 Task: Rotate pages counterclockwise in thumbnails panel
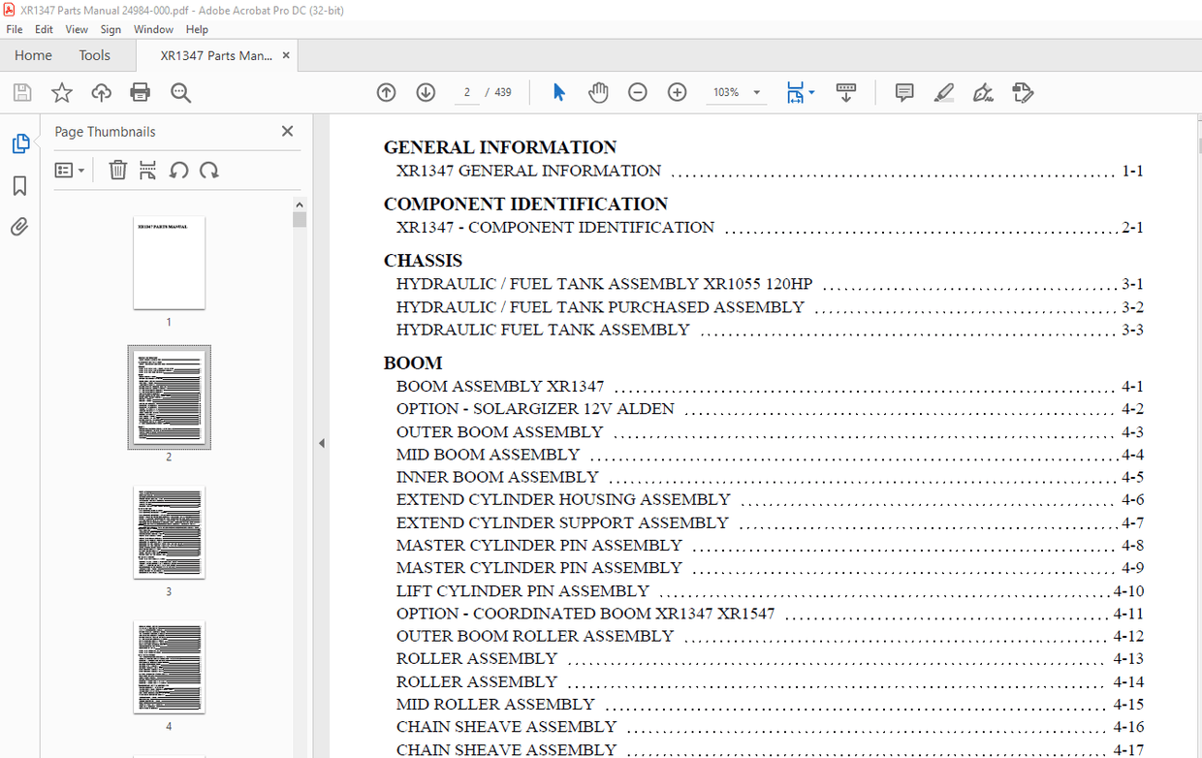pos(179,170)
